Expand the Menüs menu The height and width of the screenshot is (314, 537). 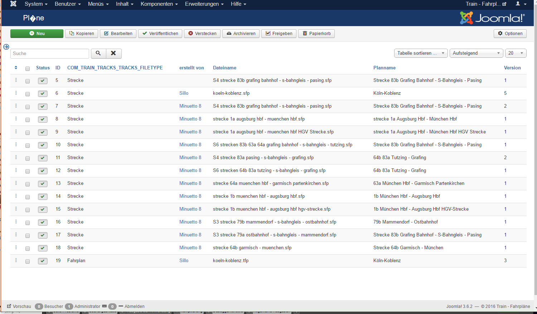coord(98,4)
